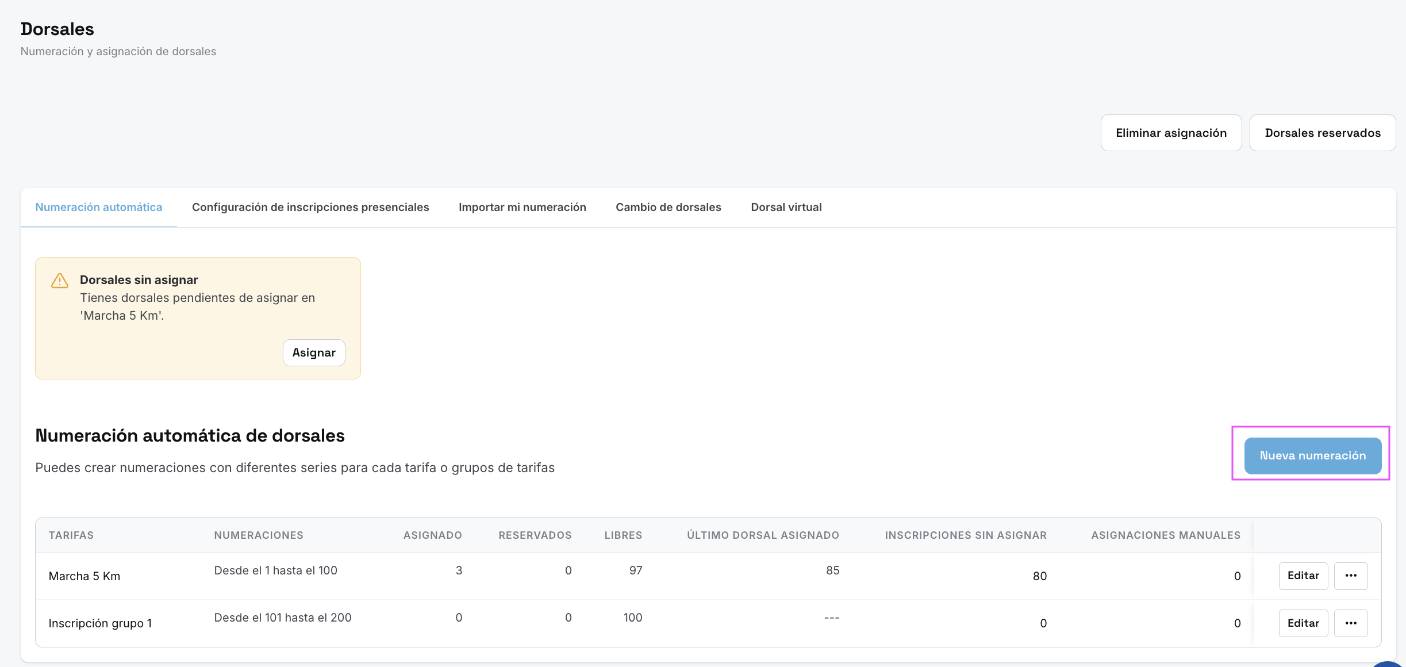Viewport: 1406px width, 667px height.
Task: Open the Dorsal virtual tab
Action: click(786, 207)
